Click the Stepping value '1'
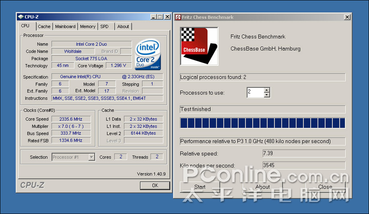The width and height of the screenshot is (369, 214). [x=153, y=84]
